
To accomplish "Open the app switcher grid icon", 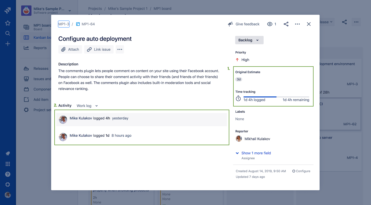I will 8,164.
